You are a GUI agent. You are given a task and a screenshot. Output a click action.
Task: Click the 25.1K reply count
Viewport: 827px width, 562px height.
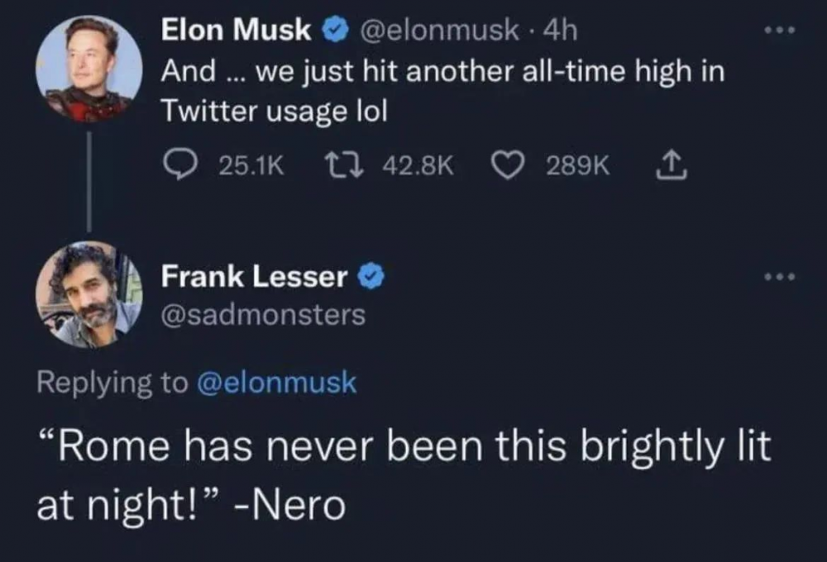[x=251, y=168]
